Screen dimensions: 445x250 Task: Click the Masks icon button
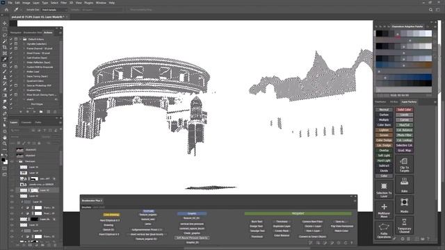404,206
